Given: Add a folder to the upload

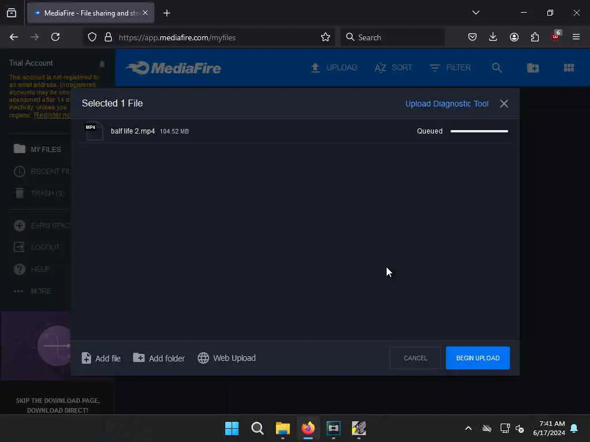Looking at the screenshot, I should pyautogui.click(x=159, y=358).
